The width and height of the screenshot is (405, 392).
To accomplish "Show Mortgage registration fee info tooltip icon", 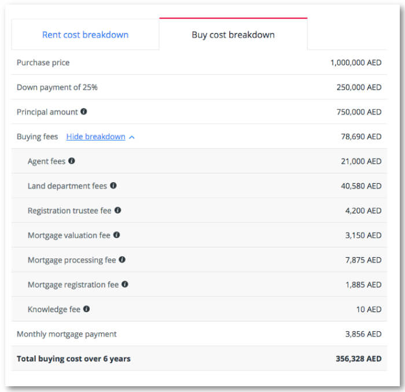I will coord(125,284).
